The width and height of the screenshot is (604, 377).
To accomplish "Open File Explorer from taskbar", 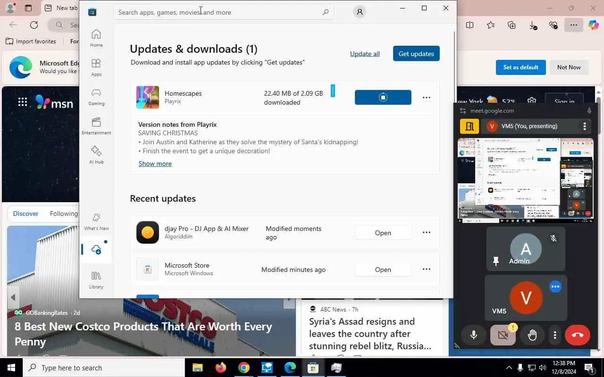I will tap(197, 368).
